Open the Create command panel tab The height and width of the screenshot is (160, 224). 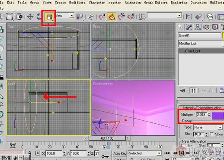(181, 27)
